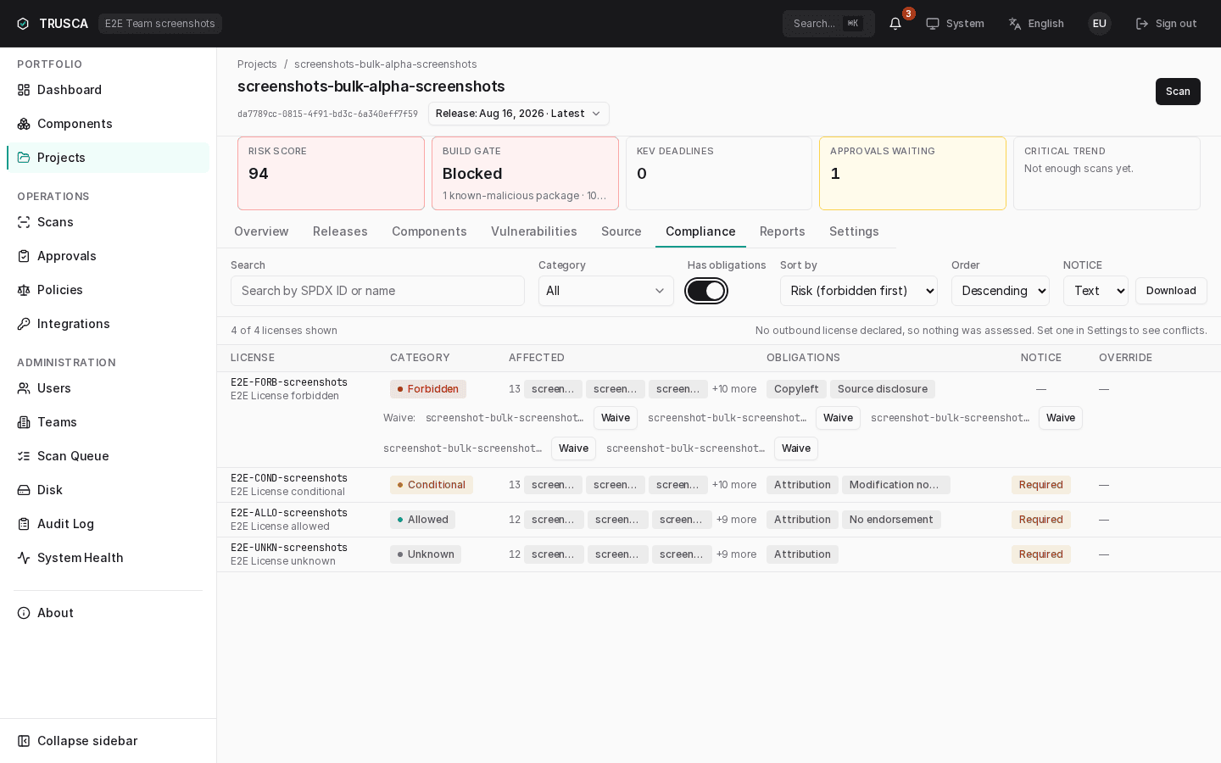Click the Scan button

tap(1178, 92)
